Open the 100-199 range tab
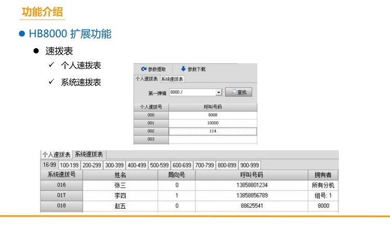 tap(69, 165)
